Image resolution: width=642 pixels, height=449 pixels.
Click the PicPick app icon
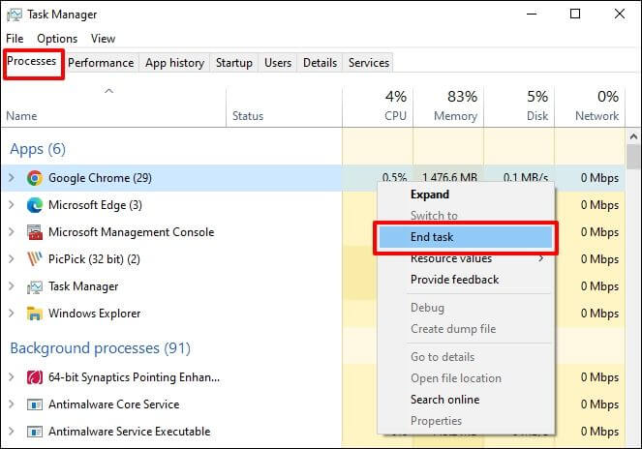(x=35, y=259)
